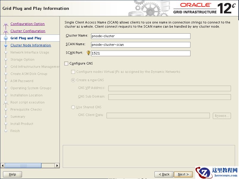The height and width of the screenshot is (179, 239).
Task: Choose the Use Shared GNS radio button
Action: click(73, 107)
